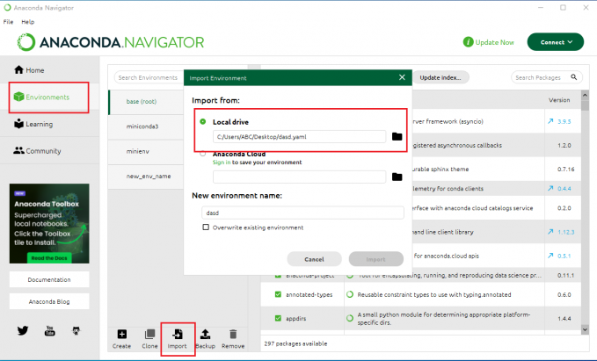Open the Documentation button
The image size is (597, 361).
click(49, 279)
